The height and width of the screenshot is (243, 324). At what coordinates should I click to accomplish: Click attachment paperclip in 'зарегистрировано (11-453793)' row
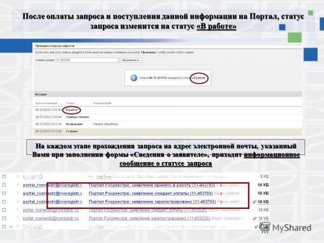tap(254, 202)
